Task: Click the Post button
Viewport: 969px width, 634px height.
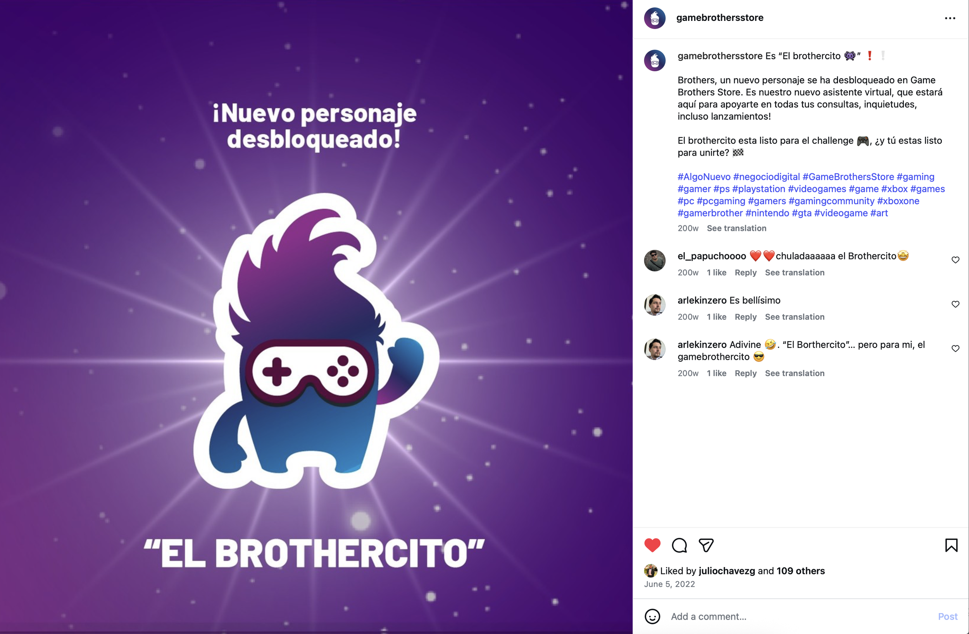Action: click(947, 616)
